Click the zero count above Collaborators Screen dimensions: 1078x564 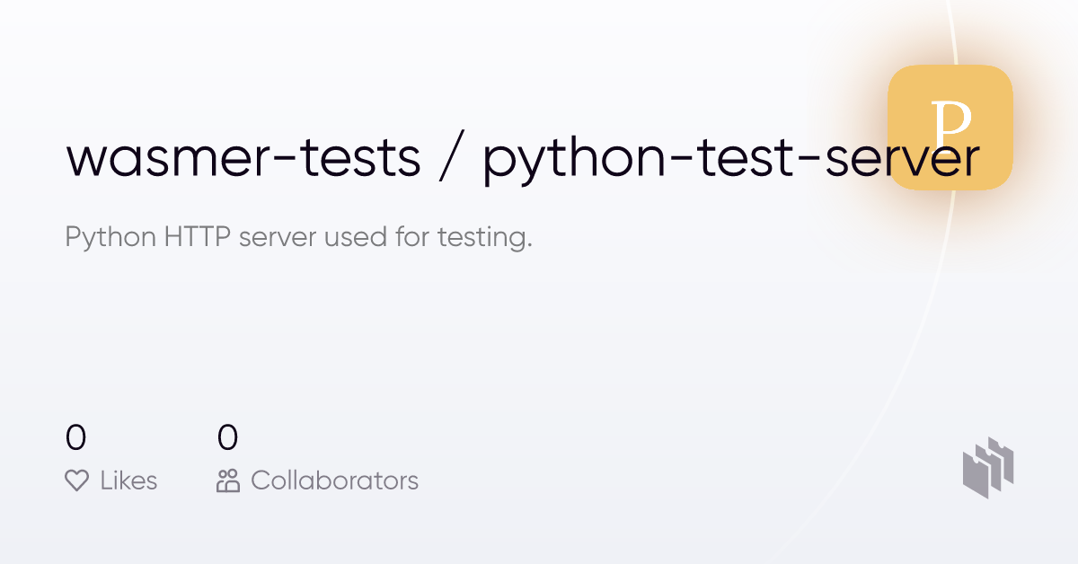coord(227,438)
